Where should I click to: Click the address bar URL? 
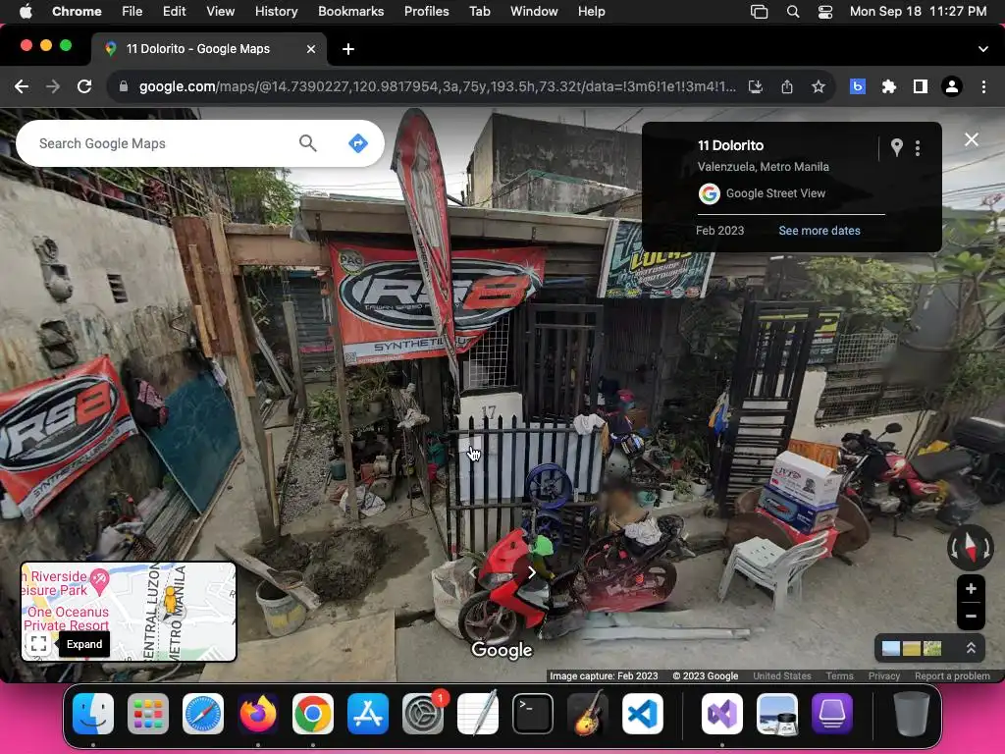click(x=437, y=86)
